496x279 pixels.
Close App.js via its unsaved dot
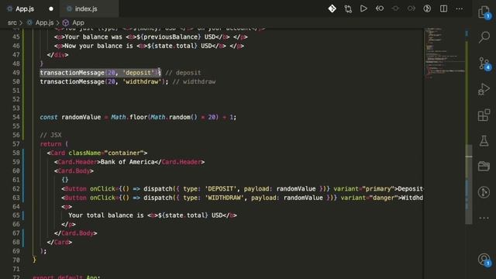click(x=51, y=9)
